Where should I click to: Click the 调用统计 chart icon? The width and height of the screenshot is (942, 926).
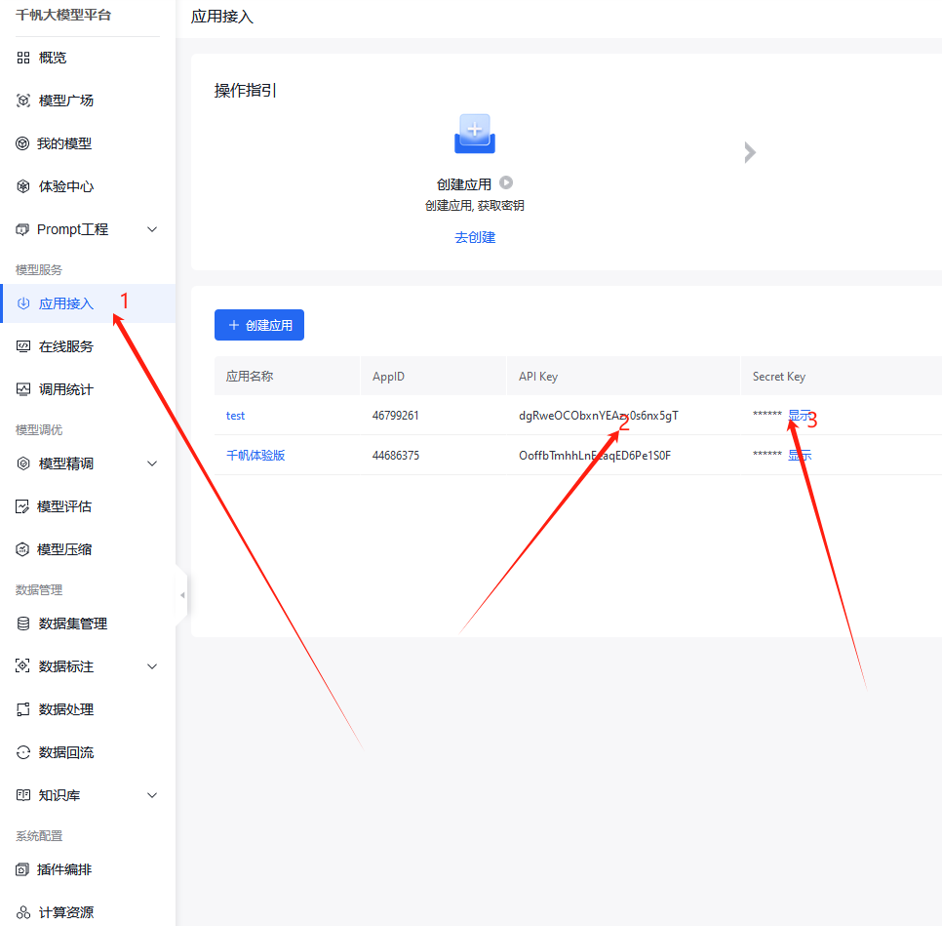point(23,389)
